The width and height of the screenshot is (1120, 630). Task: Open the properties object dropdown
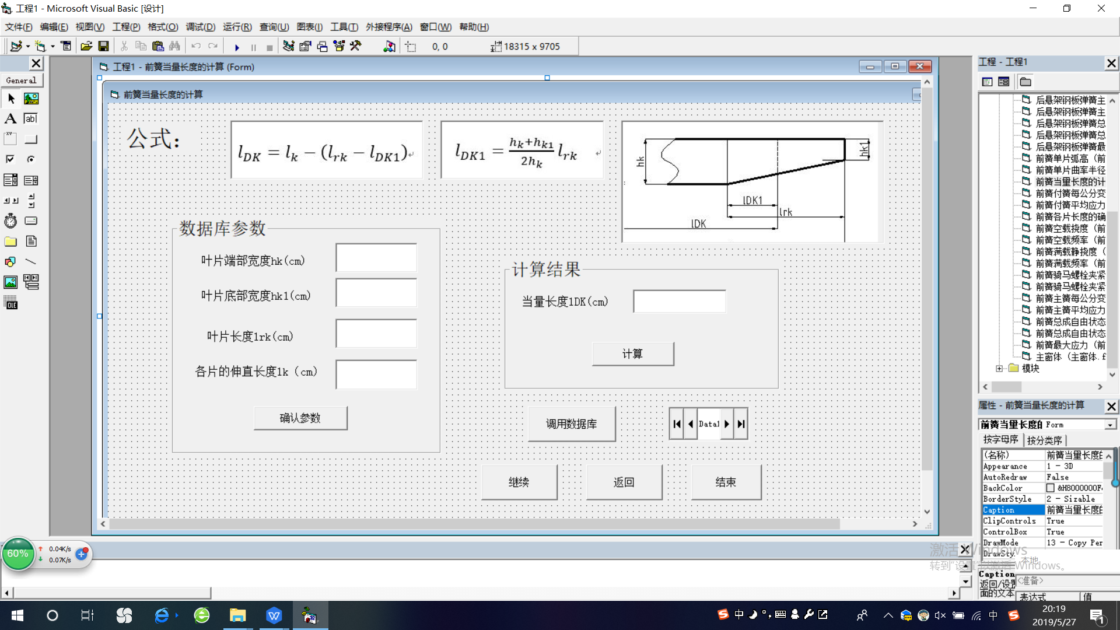pos(1110,425)
